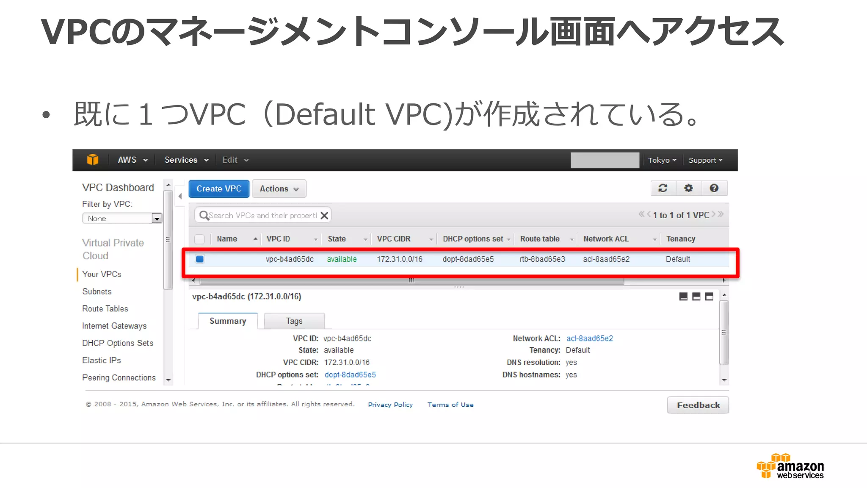Click the search magnifier icon
This screenshot has height=488, width=867.
pyautogui.click(x=204, y=215)
